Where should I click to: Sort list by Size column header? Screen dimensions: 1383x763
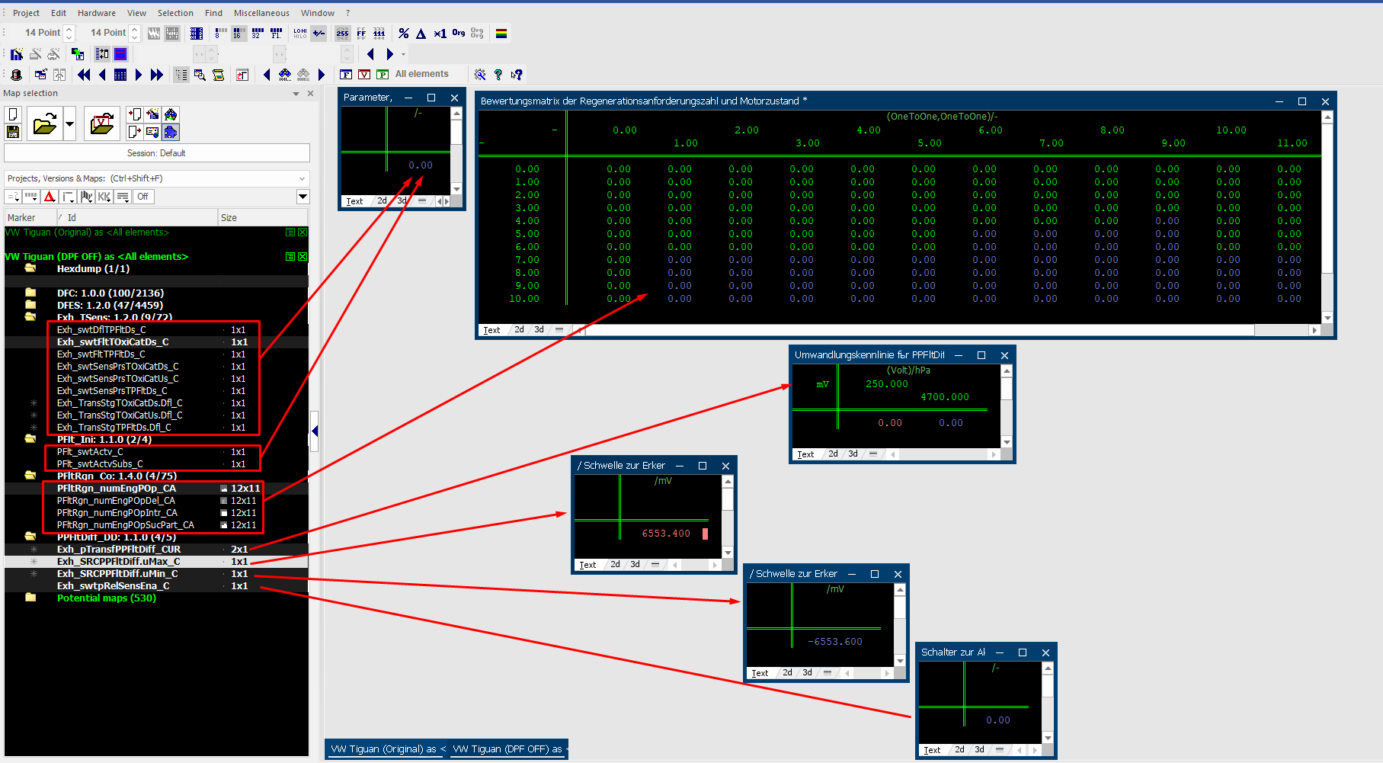point(229,218)
